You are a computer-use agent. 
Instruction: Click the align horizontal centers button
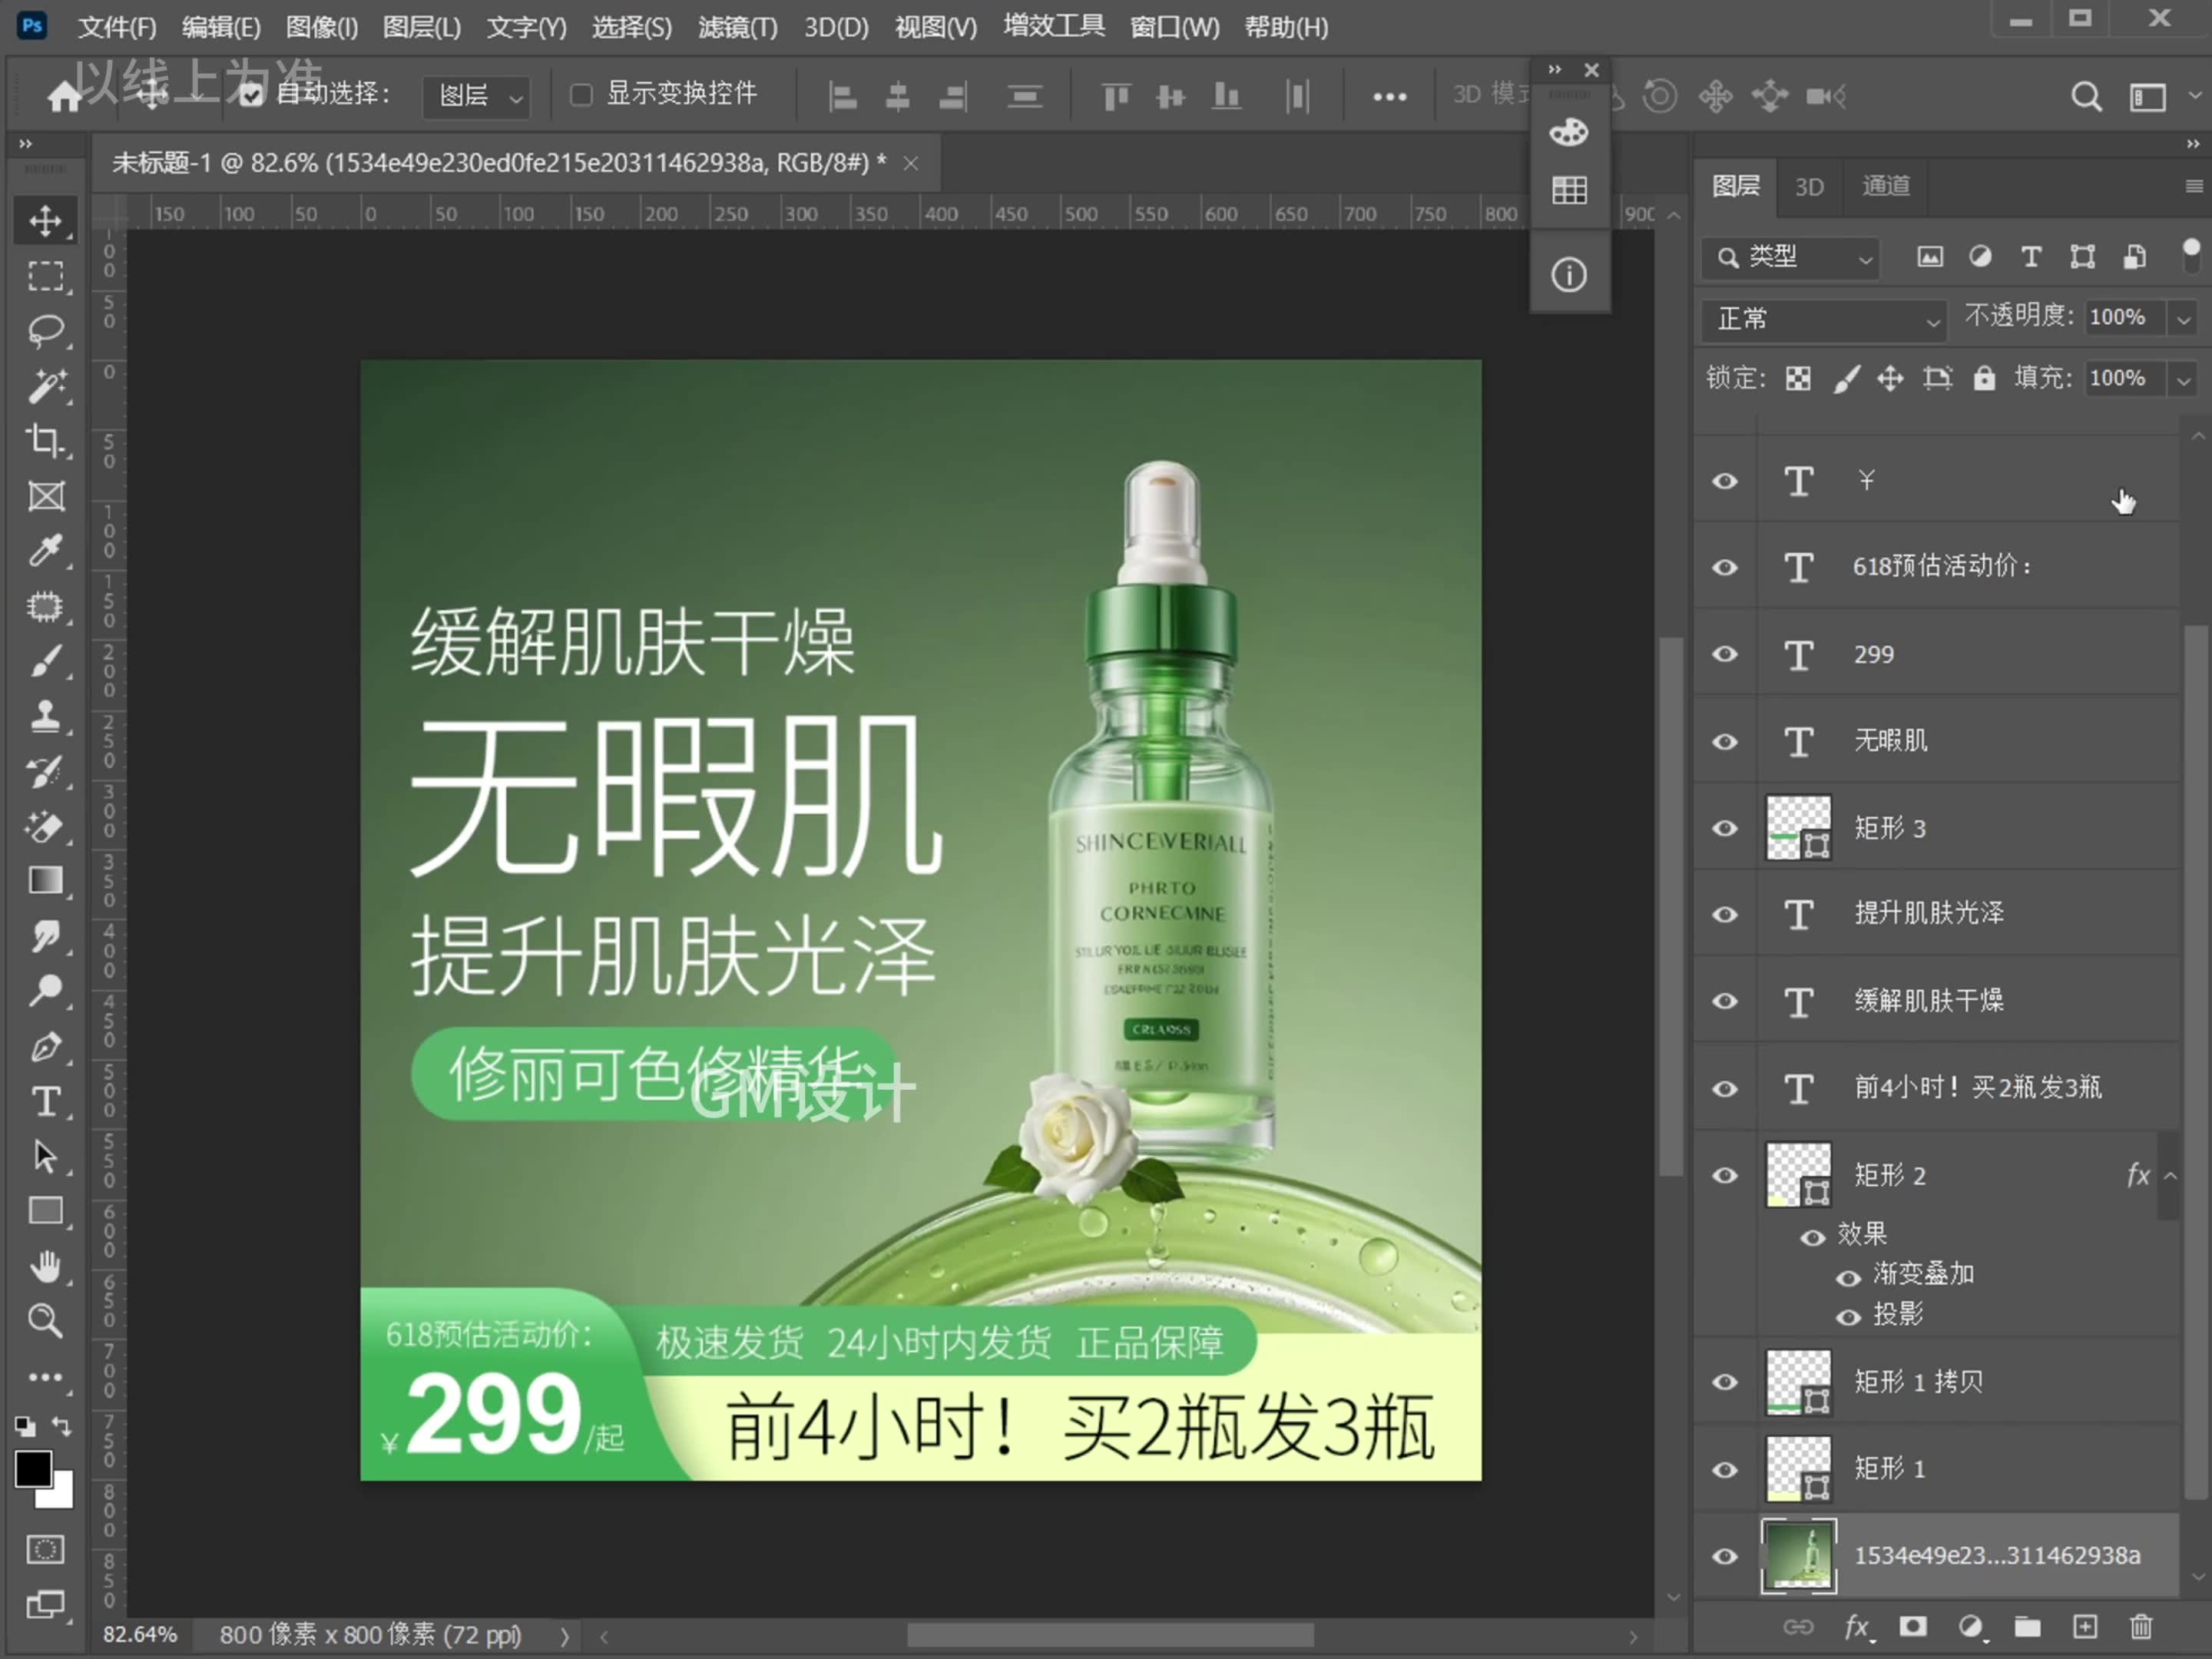[x=898, y=96]
